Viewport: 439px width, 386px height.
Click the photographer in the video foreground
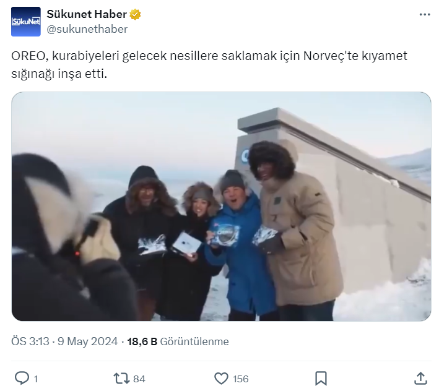click(70, 238)
